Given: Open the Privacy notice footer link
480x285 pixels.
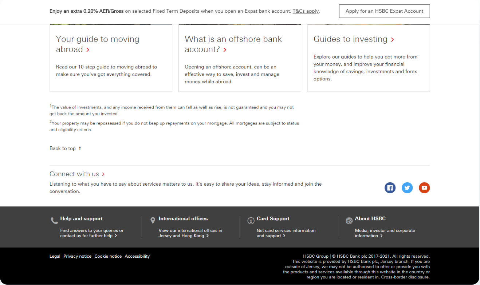Looking at the screenshot, I should [x=77, y=256].
